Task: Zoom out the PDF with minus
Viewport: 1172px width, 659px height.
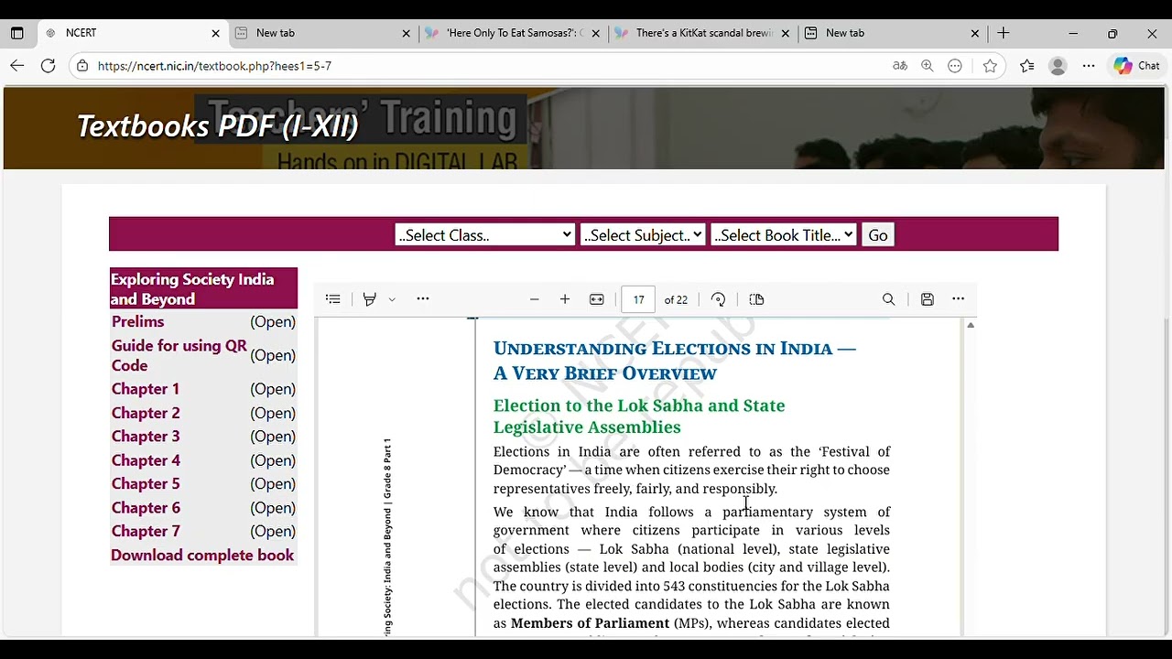Action: [x=535, y=299]
